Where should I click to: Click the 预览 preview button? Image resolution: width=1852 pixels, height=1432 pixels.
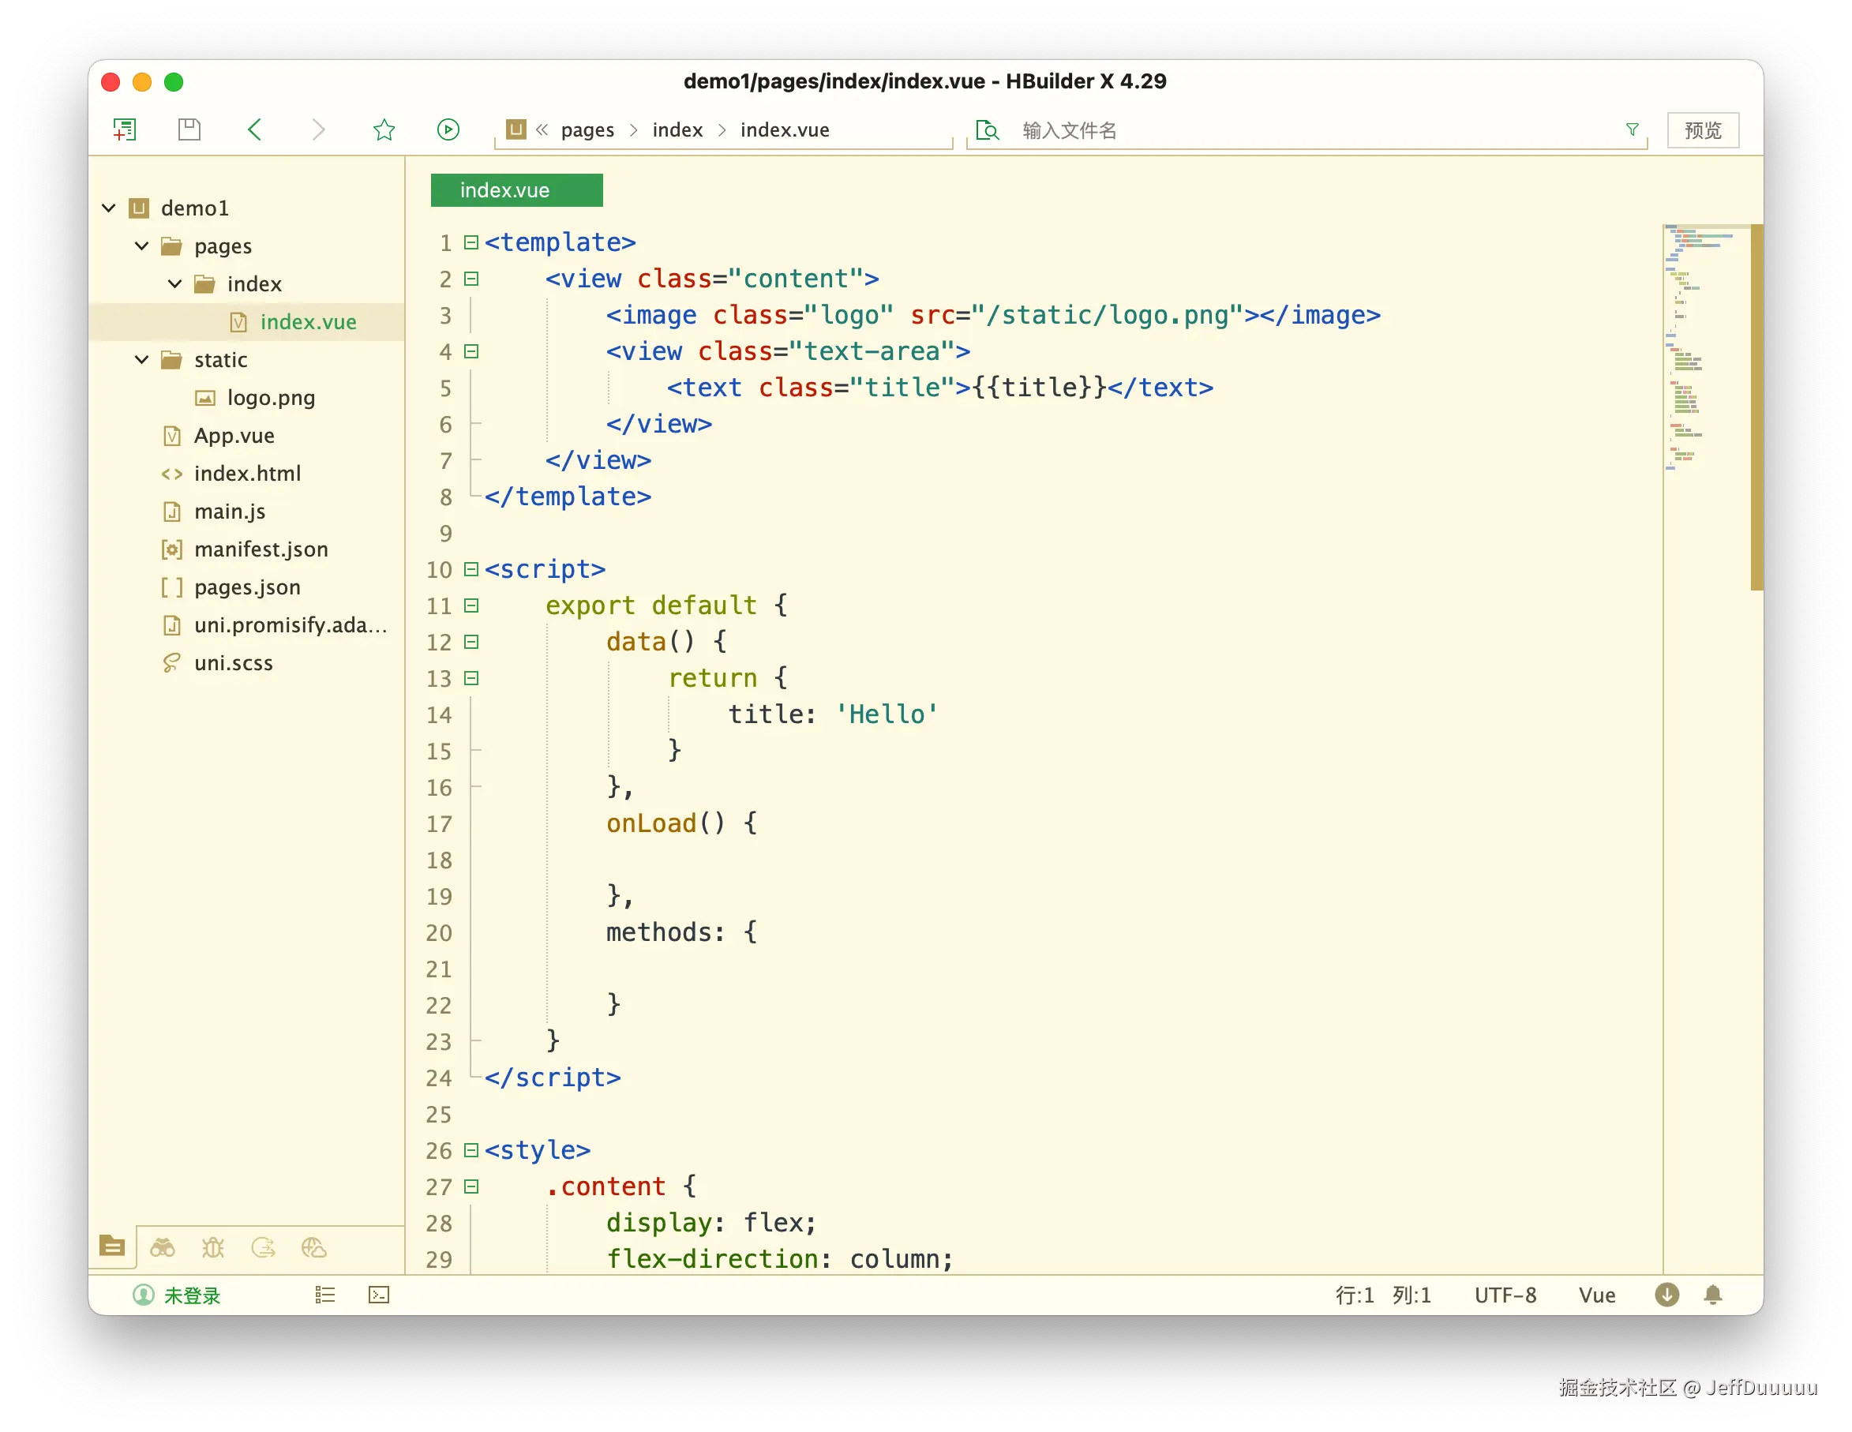pos(1702,129)
